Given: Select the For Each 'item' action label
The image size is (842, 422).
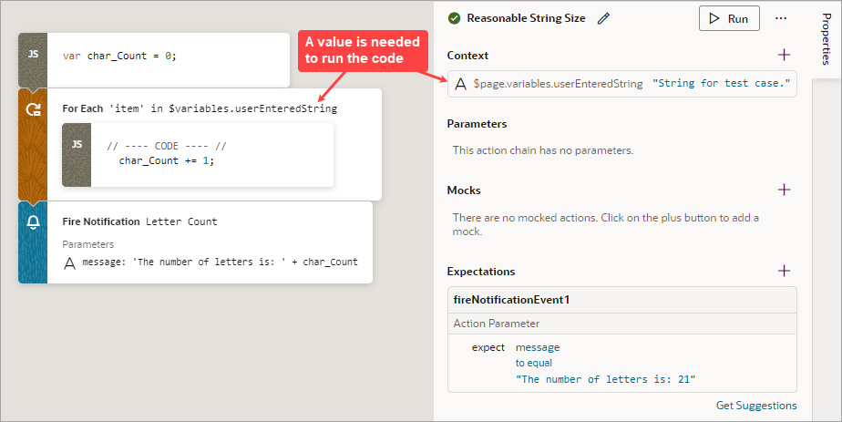Looking at the screenshot, I should pyautogui.click(x=200, y=108).
